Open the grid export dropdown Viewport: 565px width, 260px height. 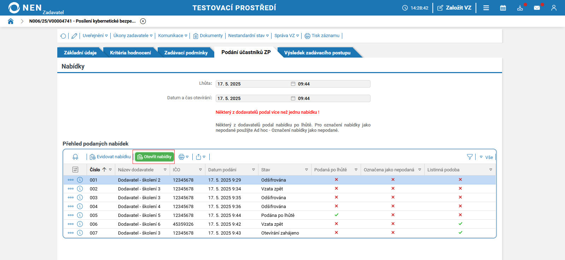(200, 157)
